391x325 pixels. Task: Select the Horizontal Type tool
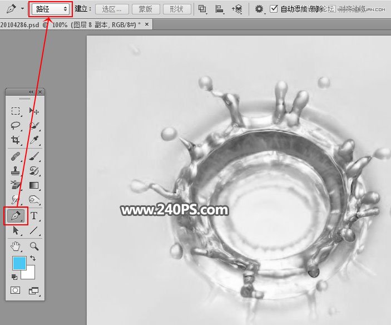[x=34, y=216]
